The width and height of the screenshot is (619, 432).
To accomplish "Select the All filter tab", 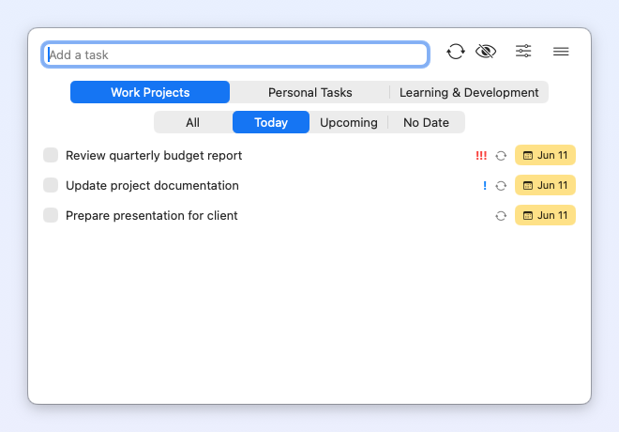I will pos(192,122).
